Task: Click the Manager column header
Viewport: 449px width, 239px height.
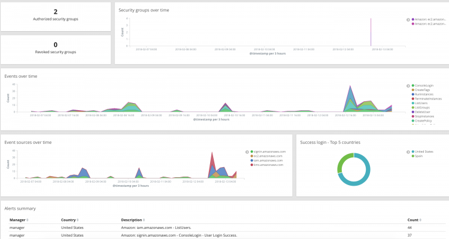Action: (17, 220)
